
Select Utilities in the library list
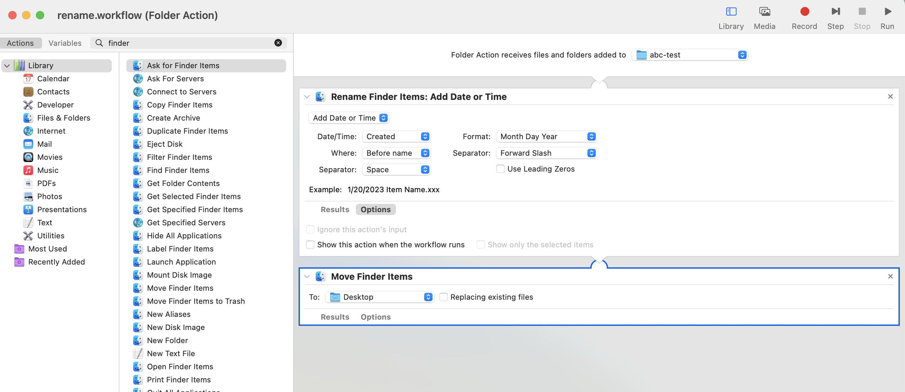pos(51,236)
